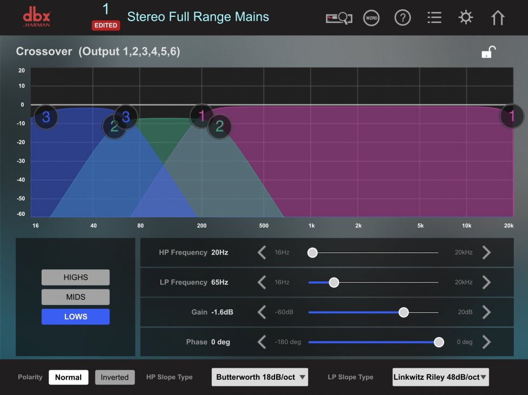
Task: Increase HP Frequency with right arrow
Action: click(x=486, y=252)
